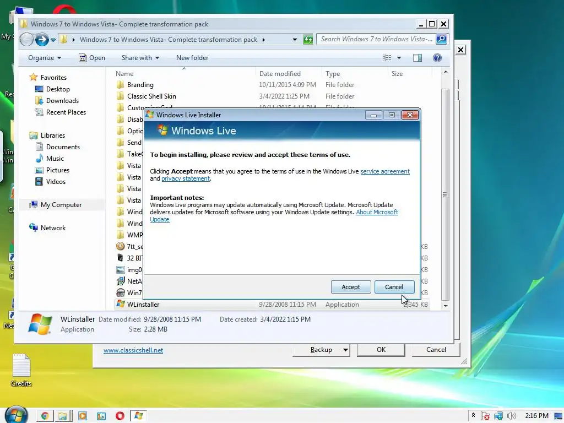The height and width of the screenshot is (423, 564).
Task: Open the volume control in tray
Action: tap(511, 416)
